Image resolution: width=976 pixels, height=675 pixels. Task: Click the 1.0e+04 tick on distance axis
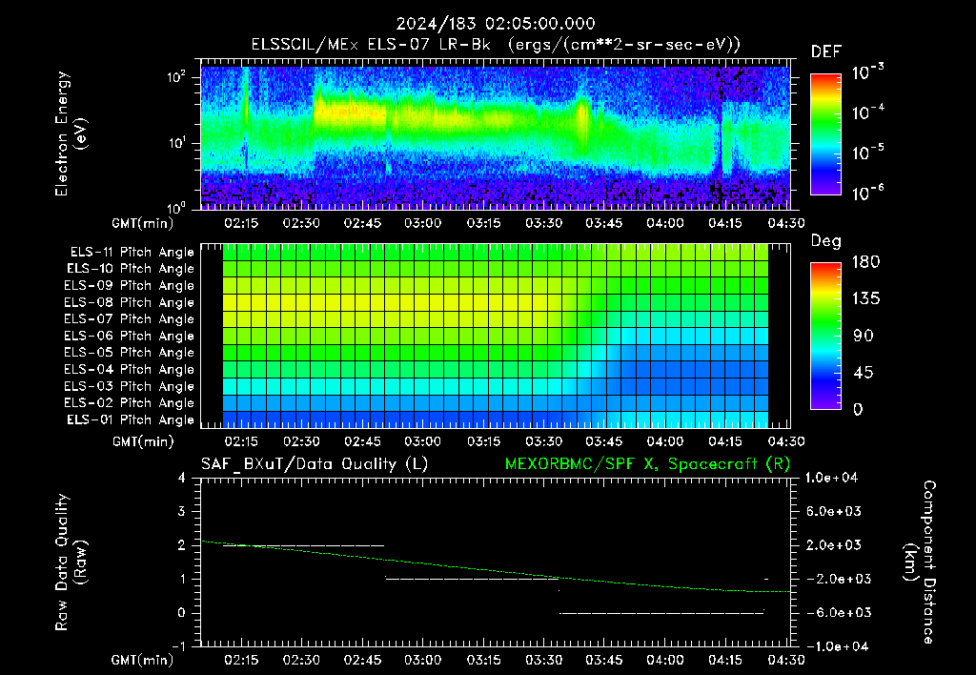pos(831,478)
